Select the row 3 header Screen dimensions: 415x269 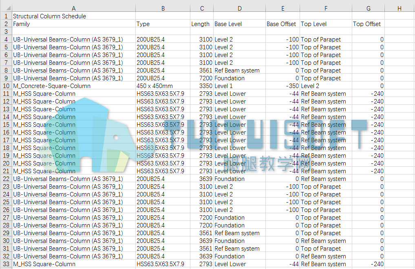coord(6,32)
